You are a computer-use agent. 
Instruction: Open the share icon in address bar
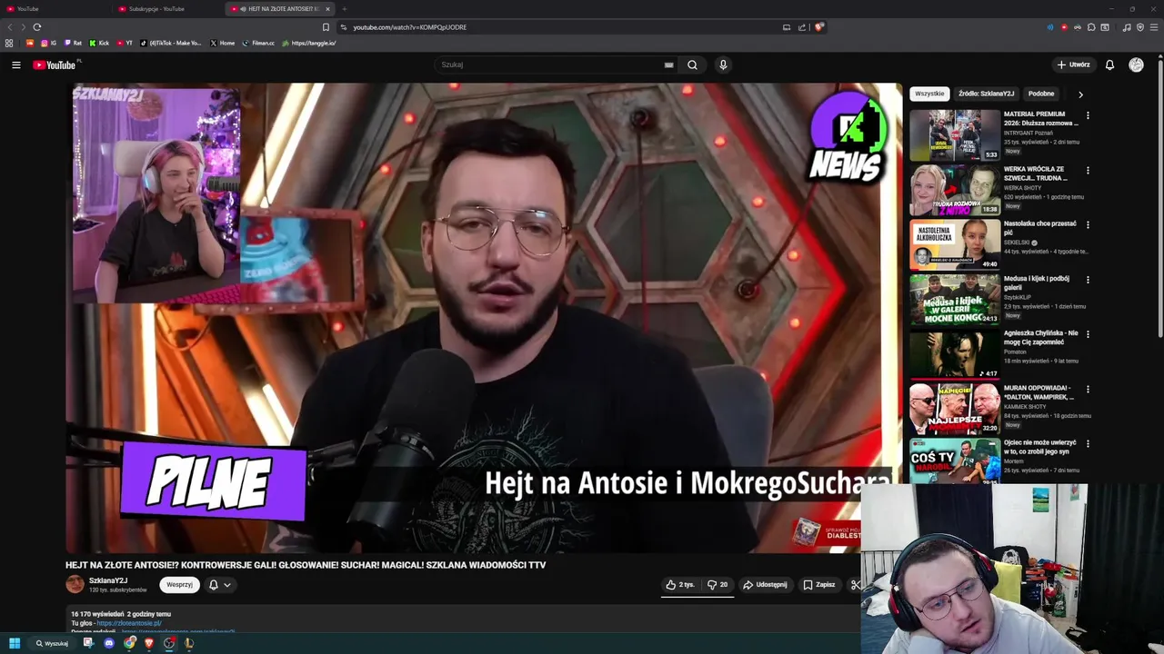click(x=802, y=27)
